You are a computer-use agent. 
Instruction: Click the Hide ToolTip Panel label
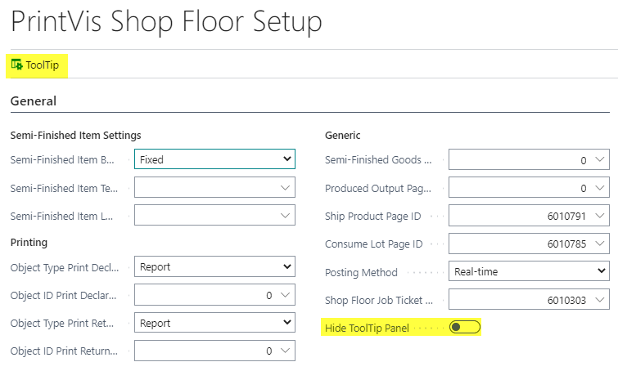pos(367,328)
